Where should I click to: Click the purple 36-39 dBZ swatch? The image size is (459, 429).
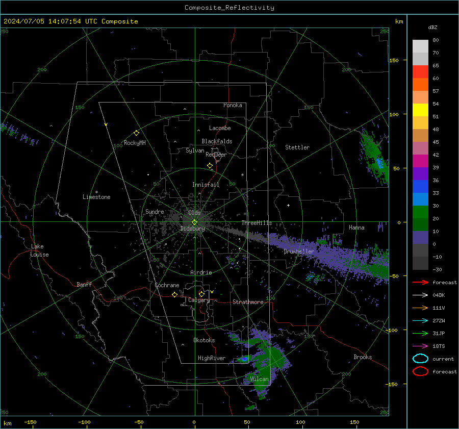(420, 174)
